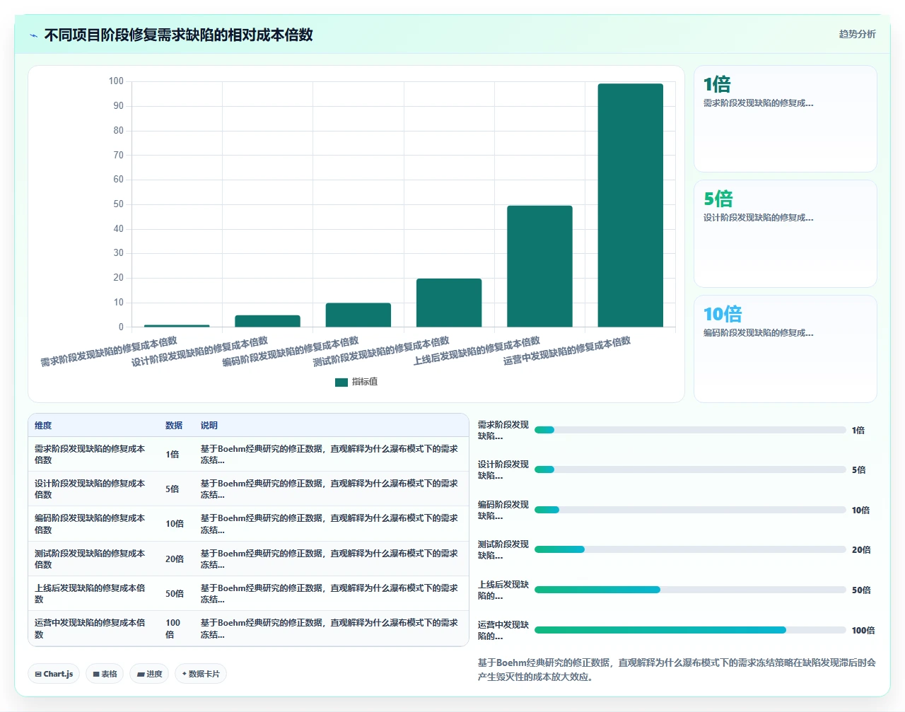Click the trend icon beside the title
Viewport: 905px width, 712px height.
coord(33,35)
